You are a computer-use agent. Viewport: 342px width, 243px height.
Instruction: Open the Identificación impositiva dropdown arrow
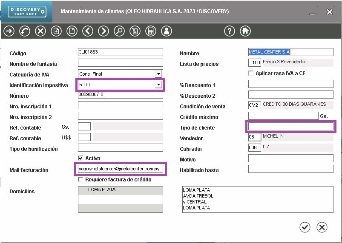158,85
